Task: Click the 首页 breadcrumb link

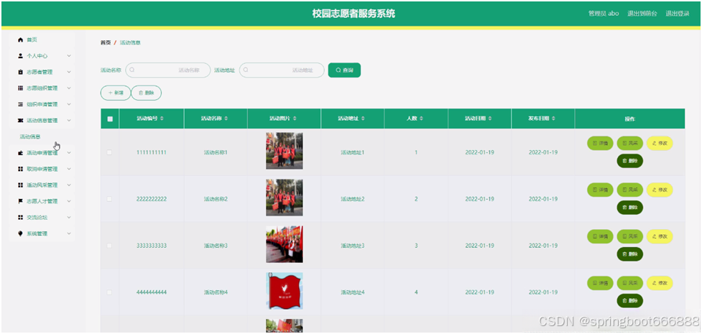Action: click(x=105, y=42)
